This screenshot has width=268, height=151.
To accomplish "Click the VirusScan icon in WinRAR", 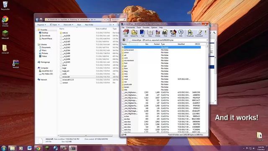I will click(190, 33).
